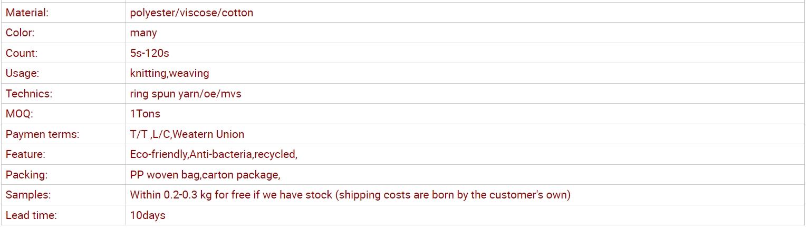Click the Paymen terms label
Screen dimensions: 809x229
coord(42,134)
